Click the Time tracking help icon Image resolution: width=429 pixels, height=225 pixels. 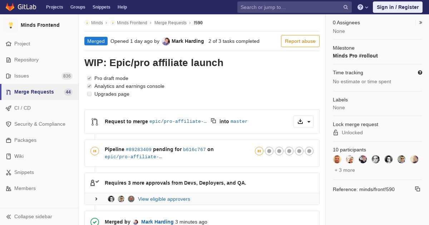point(420,72)
